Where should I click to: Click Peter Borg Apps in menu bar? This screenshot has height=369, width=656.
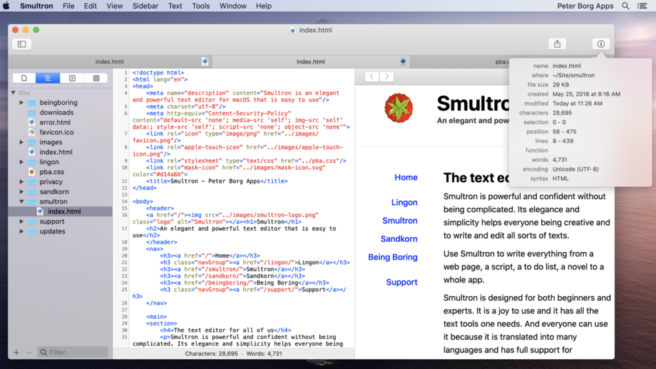click(x=585, y=6)
